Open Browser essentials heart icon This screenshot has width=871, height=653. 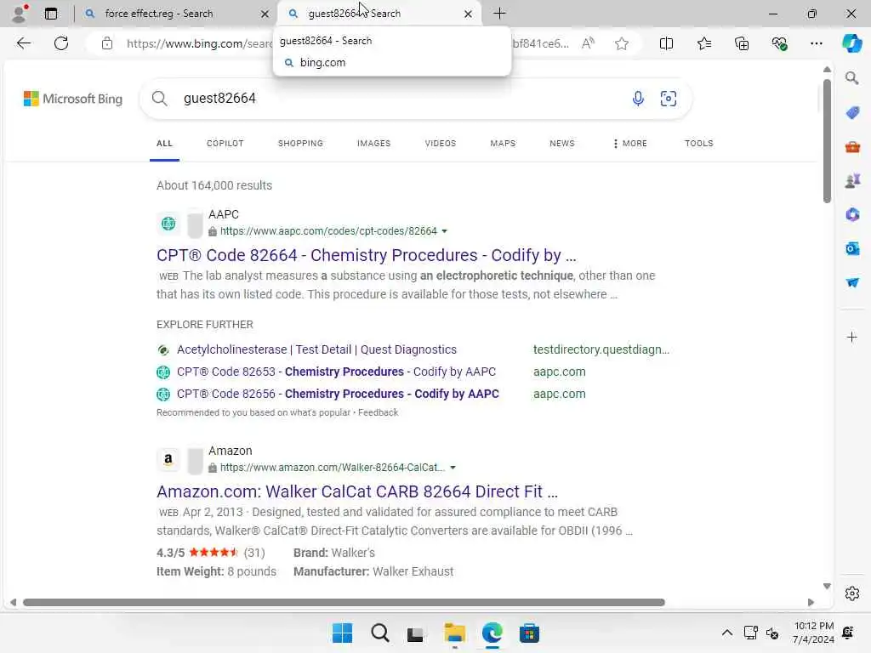click(x=779, y=43)
